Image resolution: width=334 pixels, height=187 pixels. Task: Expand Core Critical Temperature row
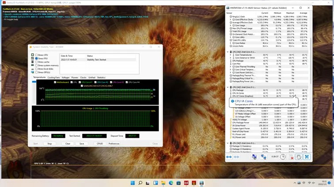pos(230,70)
